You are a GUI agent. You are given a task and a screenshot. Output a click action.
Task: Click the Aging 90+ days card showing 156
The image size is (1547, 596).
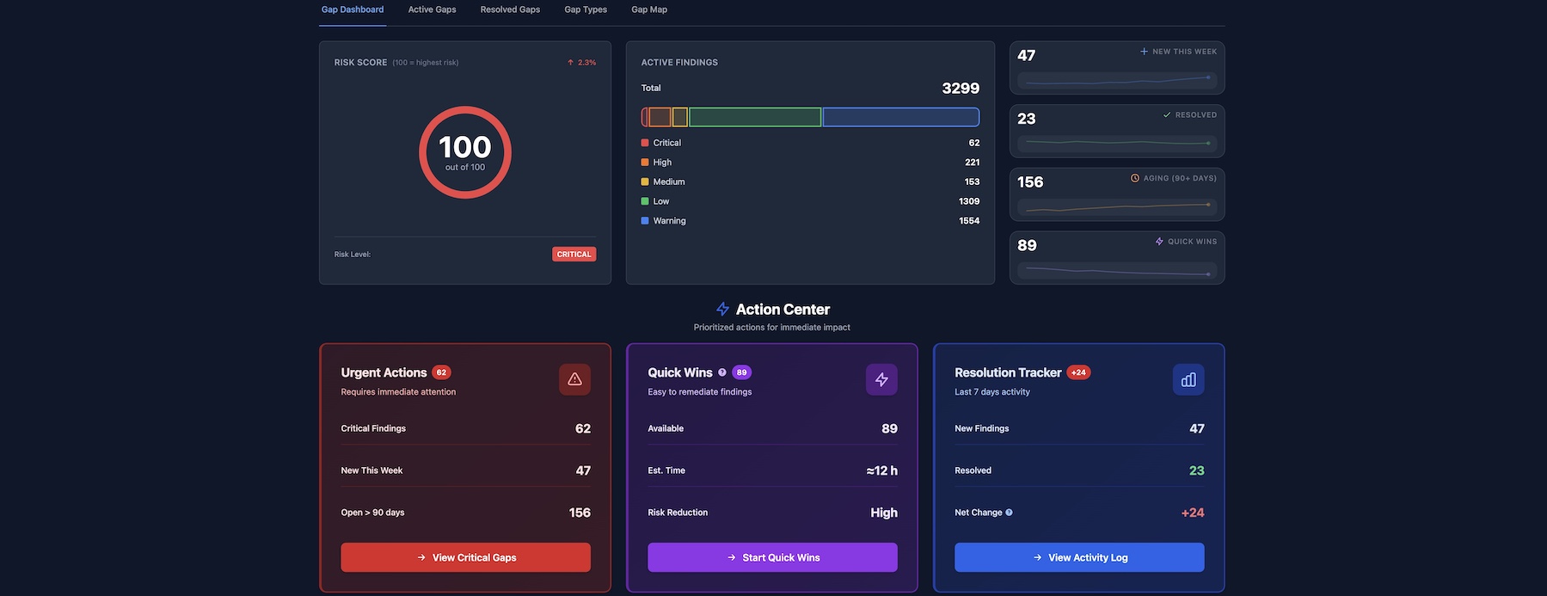(1117, 194)
